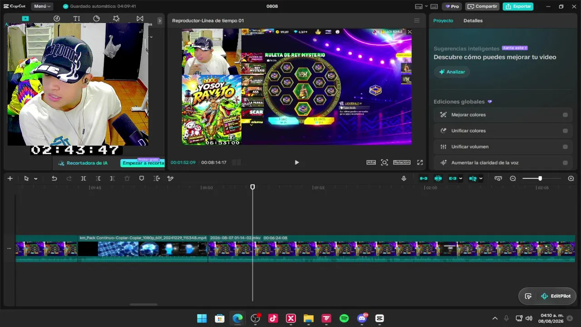The image size is (581, 327).
Task: Open track options menu on left
Action: coord(9,248)
